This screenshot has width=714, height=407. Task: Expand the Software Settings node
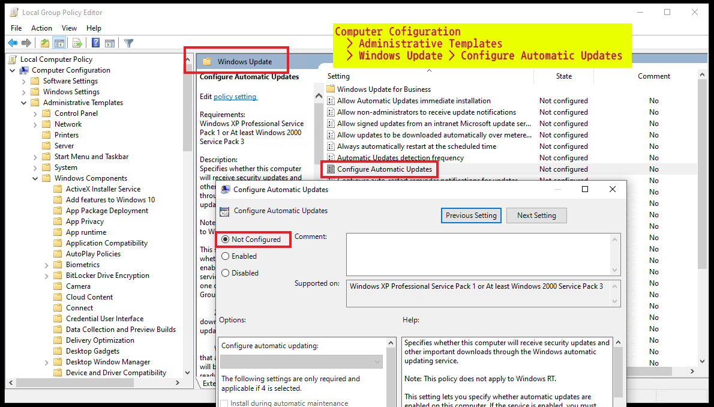pyautogui.click(x=23, y=81)
